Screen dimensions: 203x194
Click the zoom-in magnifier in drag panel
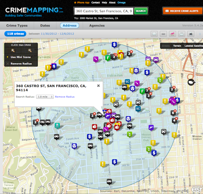pyautogui.click(x=13, y=51)
